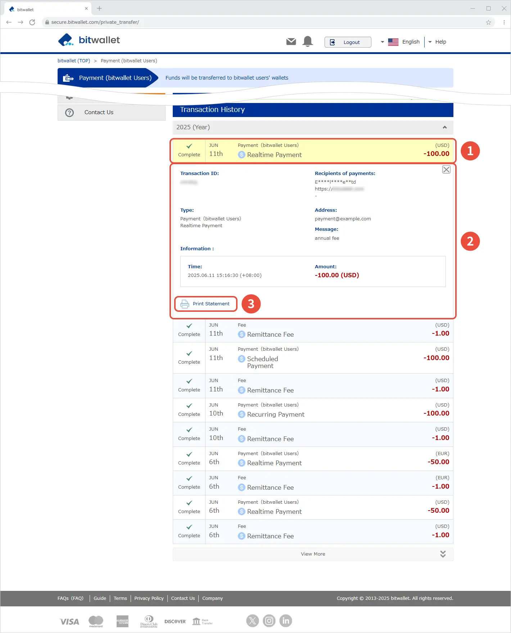Click the American Express logo in footer
The width and height of the screenshot is (511, 633).
[122, 621]
